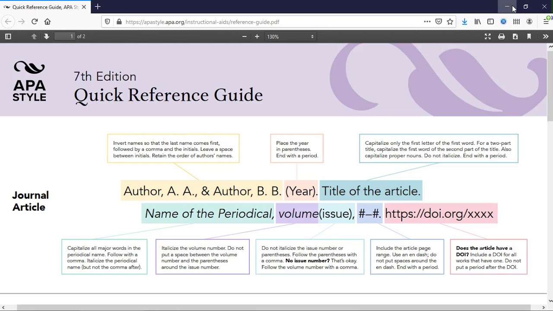Viewport: 553px width, 311px height.
Task: Select Quick Reference Guide tab
Action: [45, 7]
